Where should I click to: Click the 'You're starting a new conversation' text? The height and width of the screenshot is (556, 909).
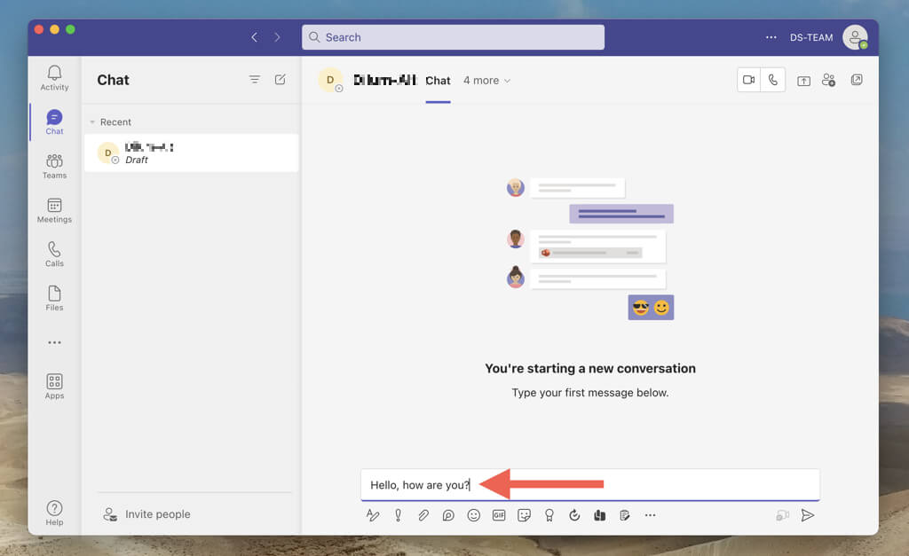pos(590,368)
